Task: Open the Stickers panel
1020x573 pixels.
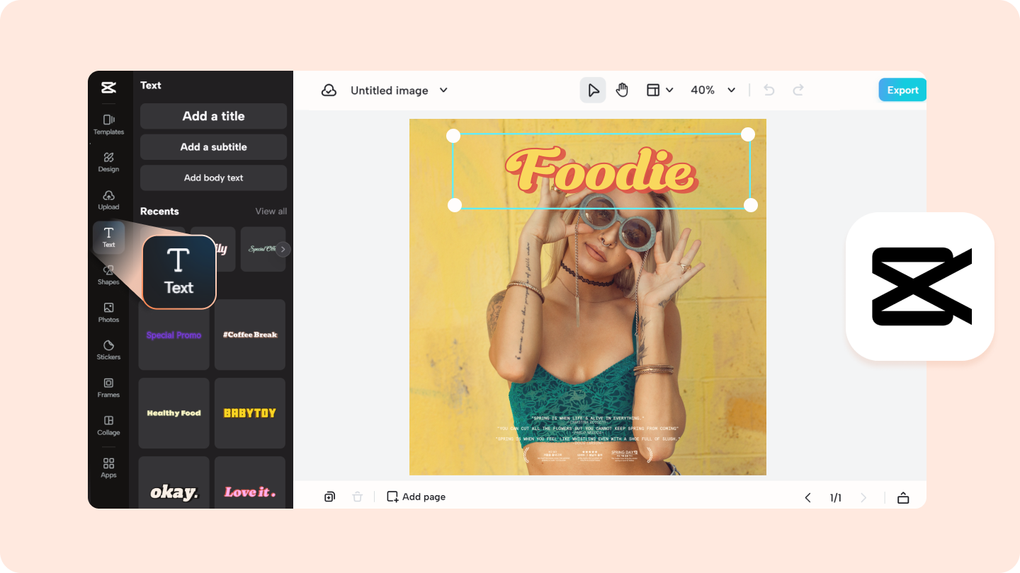Action: (x=108, y=350)
